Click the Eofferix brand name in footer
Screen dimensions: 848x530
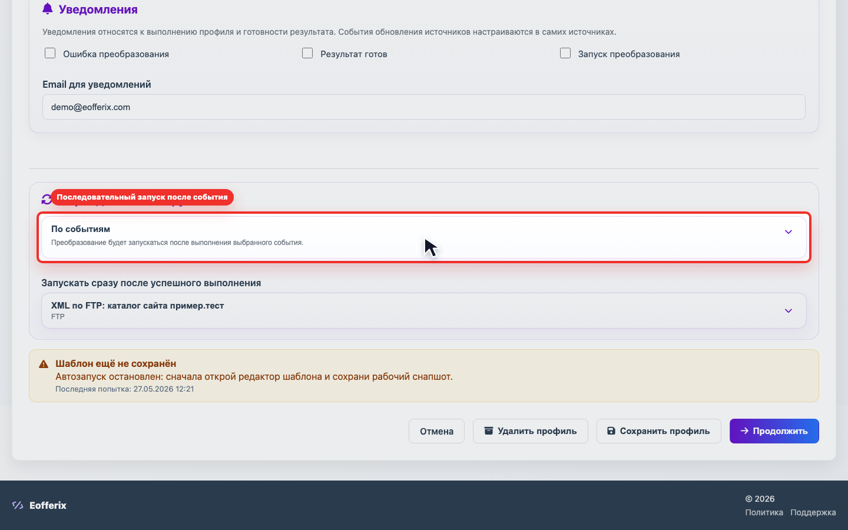(x=48, y=505)
